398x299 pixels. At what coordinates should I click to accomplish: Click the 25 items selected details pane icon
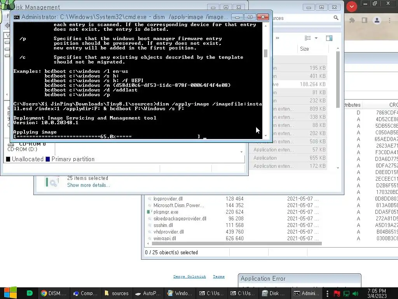(x=52, y=182)
